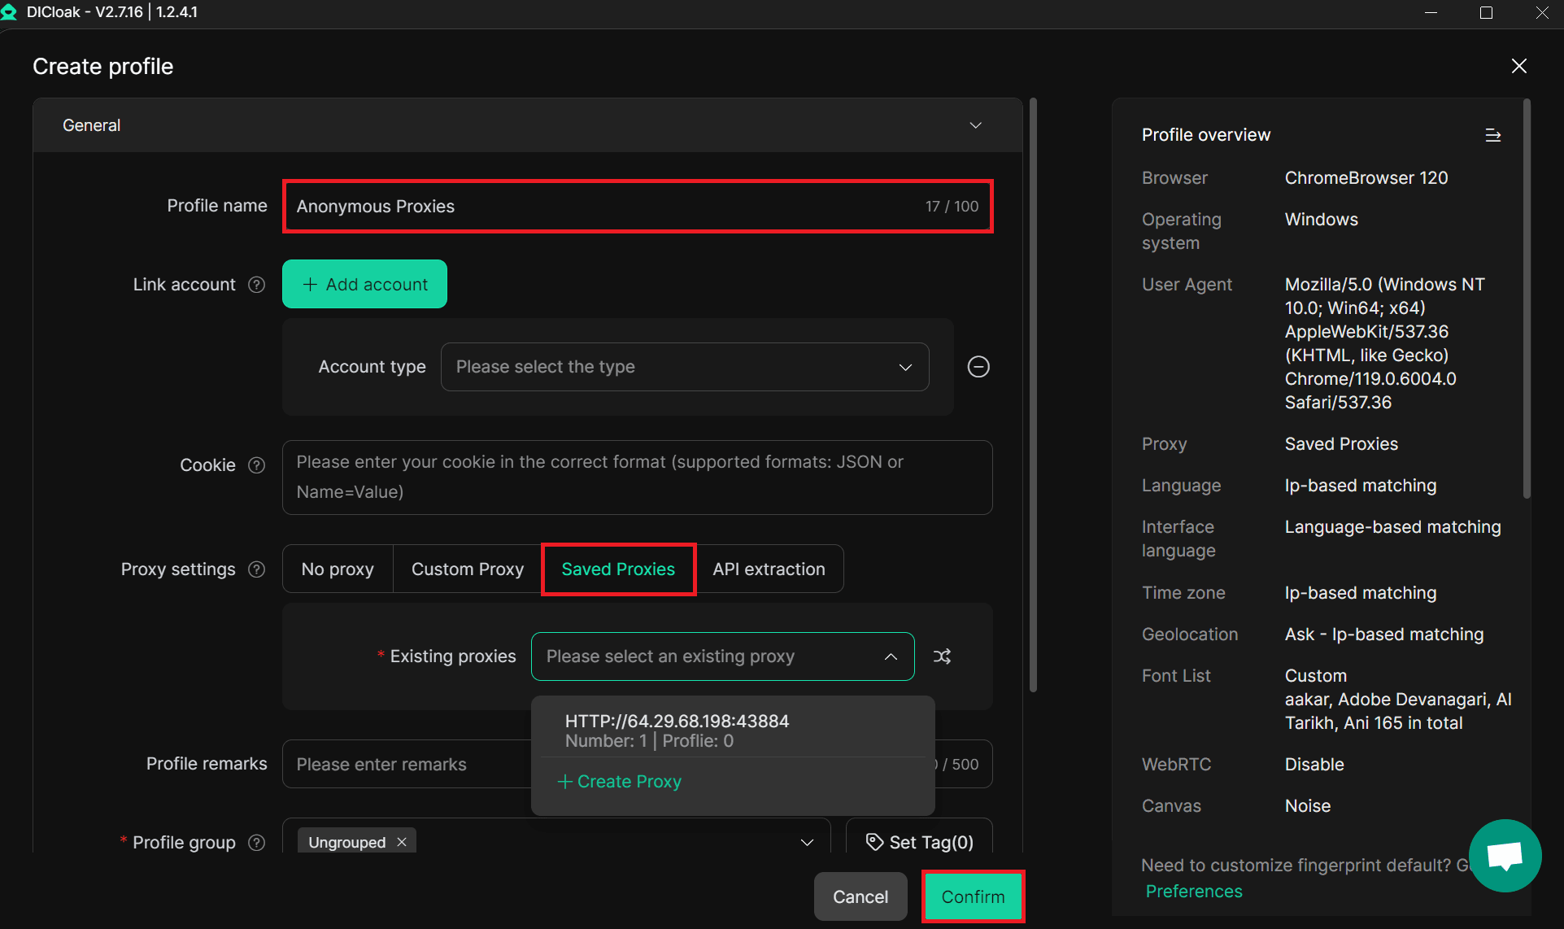
Task: Open the Preferences link
Action: 1194,891
